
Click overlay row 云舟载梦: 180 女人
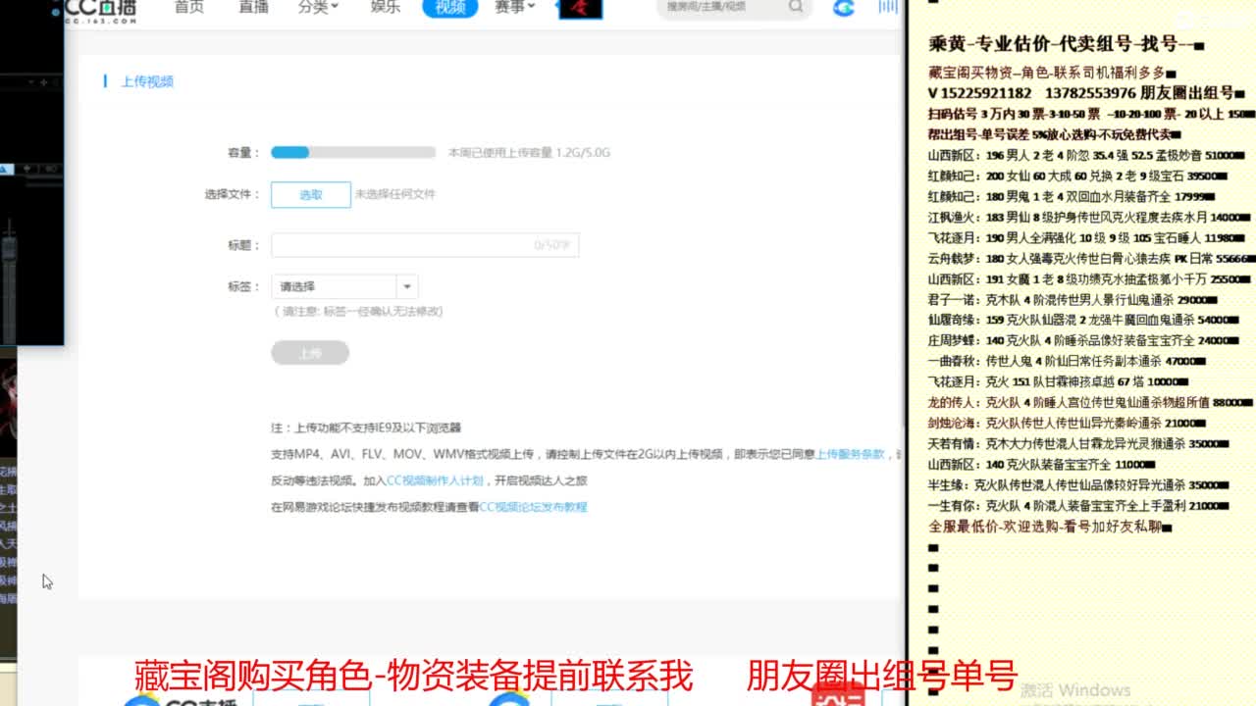click(1091, 258)
